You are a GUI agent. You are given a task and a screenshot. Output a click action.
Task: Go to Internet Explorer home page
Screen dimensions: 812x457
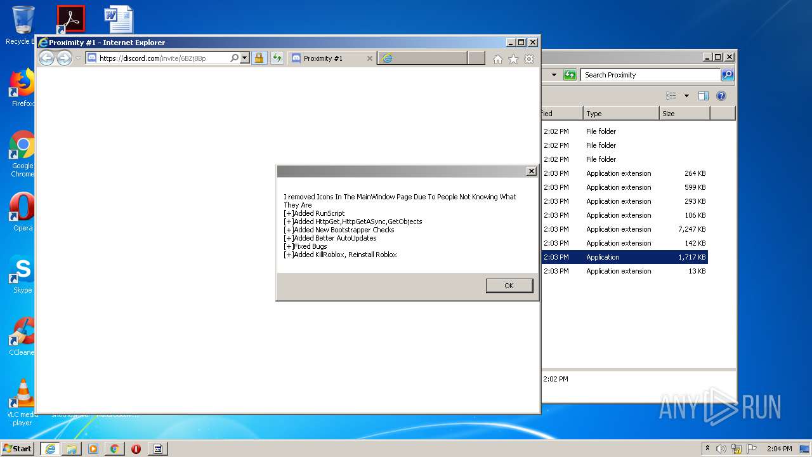coord(498,59)
